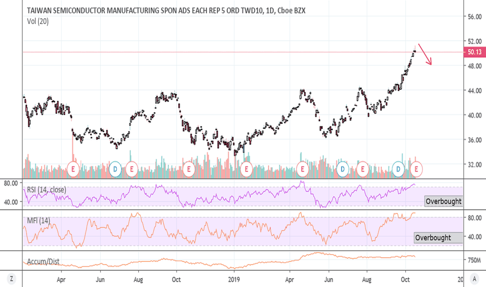
Task: Select the RSI (14, close) indicator label
Action: tap(46, 189)
